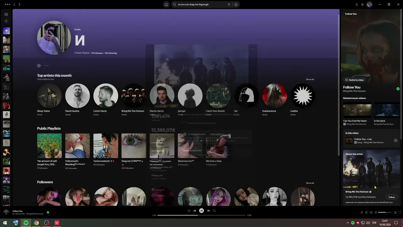Create a new playlist with the plus icon
The width and height of the screenshot is (403, 227).
point(6,21)
